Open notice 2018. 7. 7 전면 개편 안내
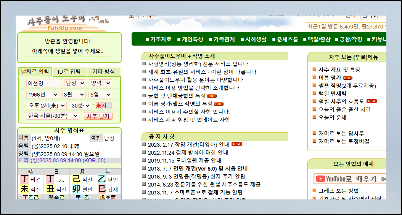 [x=198, y=169]
